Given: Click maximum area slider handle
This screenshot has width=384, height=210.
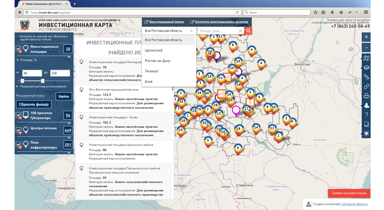Looking at the screenshot, I should [43, 81].
